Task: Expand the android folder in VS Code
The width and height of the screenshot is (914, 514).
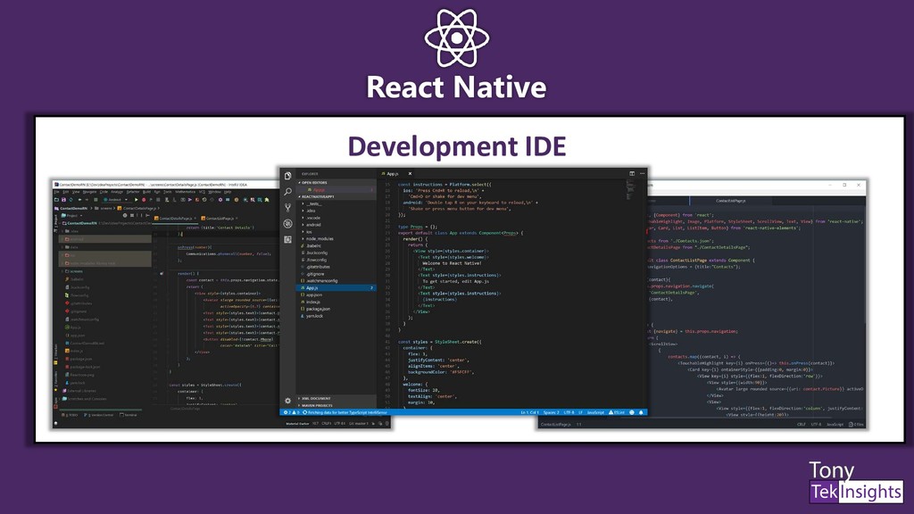Action: [312, 224]
